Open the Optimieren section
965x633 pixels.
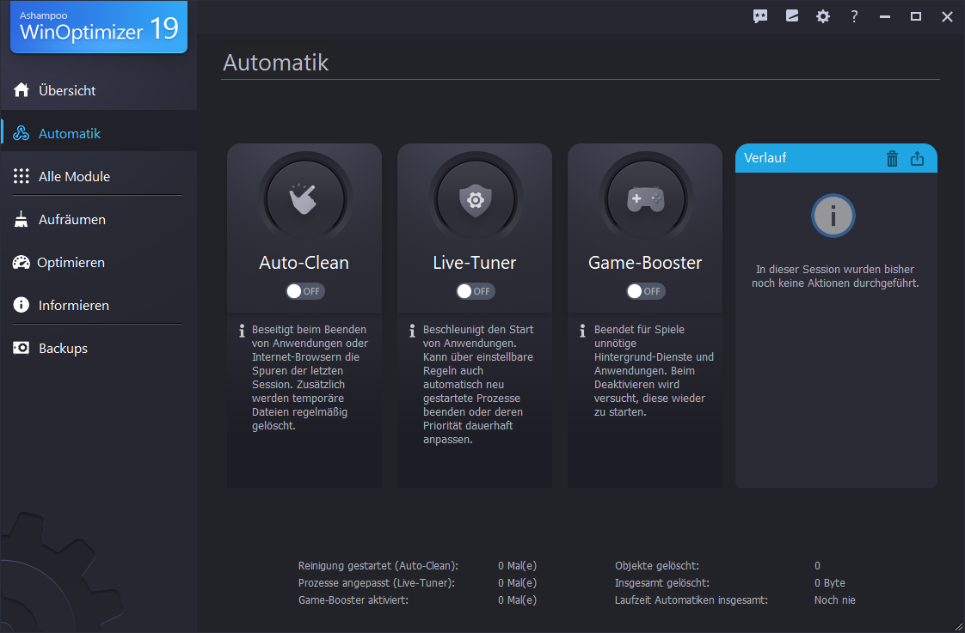tap(71, 262)
